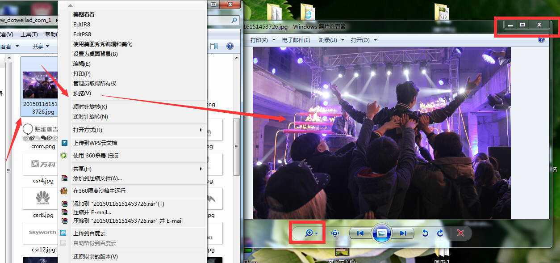Start the slideshow with center button
The width and height of the screenshot is (560, 263).
click(382, 233)
